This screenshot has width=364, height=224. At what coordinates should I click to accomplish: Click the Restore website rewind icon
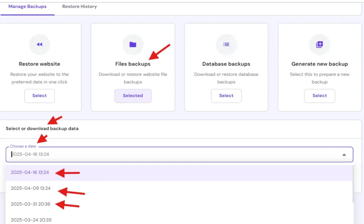[x=39, y=44]
